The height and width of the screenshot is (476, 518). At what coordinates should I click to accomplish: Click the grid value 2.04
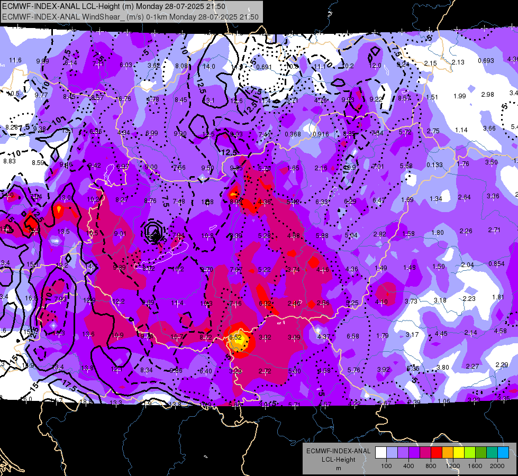tap(467, 265)
